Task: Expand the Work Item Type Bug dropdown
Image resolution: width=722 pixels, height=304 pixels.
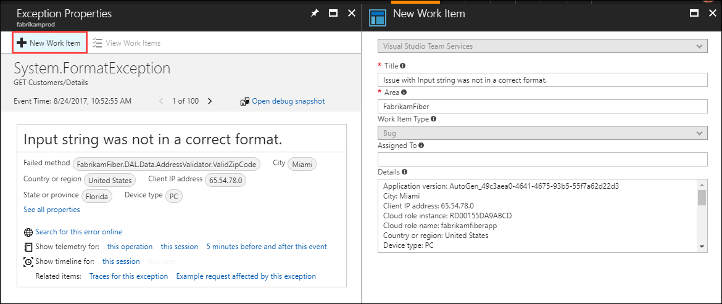Action: (x=542, y=133)
